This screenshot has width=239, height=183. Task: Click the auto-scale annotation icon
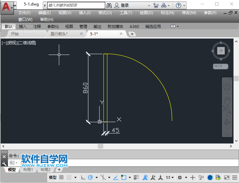point(153,177)
